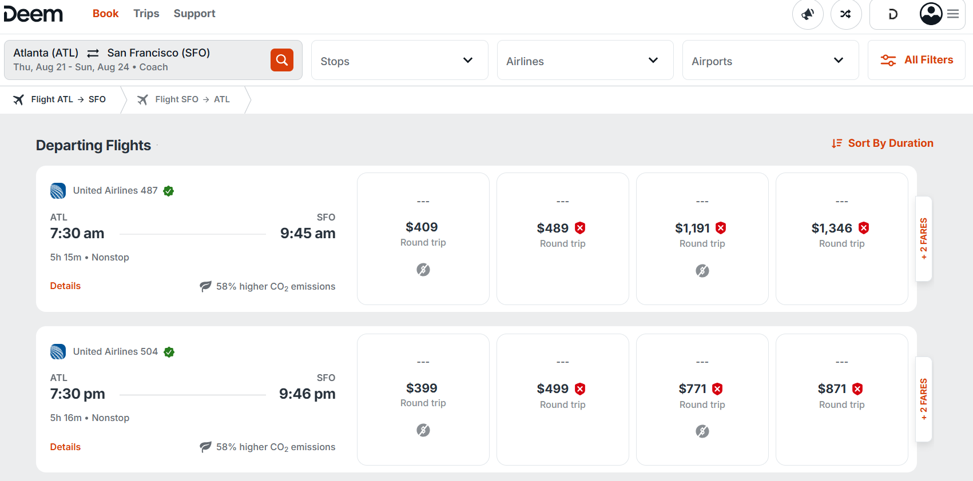Open the Support menu
Viewport: 973px width, 481px height.
click(x=194, y=14)
